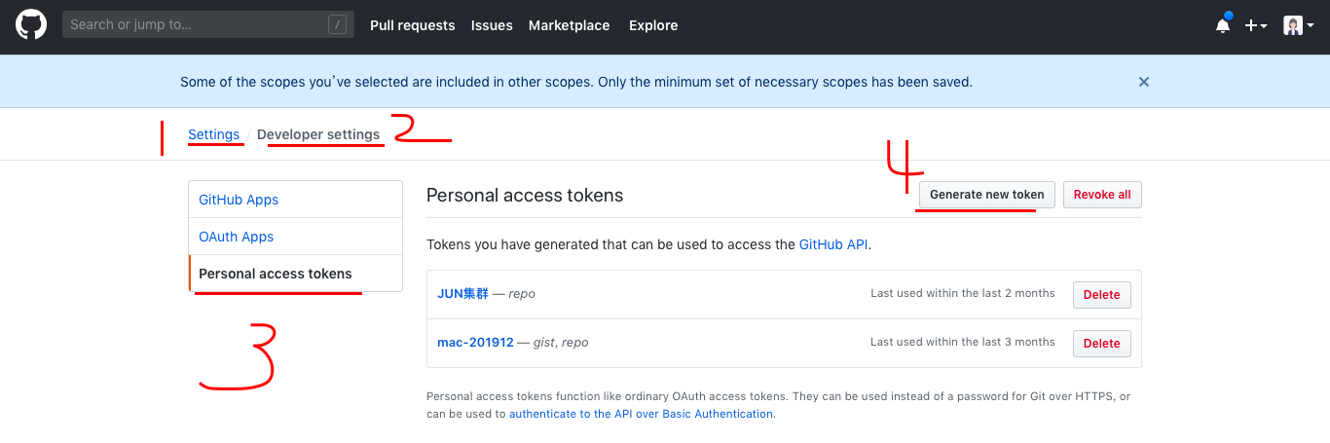Go to Pull requests

click(412, 25)
